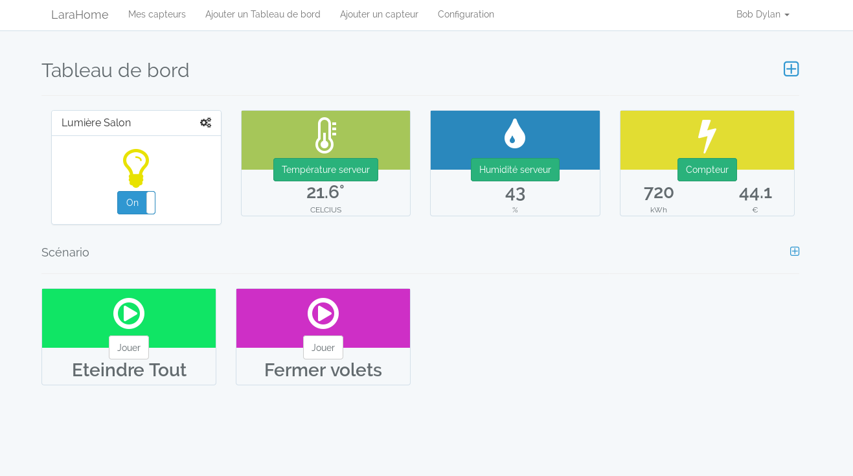Open the Mes capteurs menu item
Screen dimensions: 853x476
157,14
